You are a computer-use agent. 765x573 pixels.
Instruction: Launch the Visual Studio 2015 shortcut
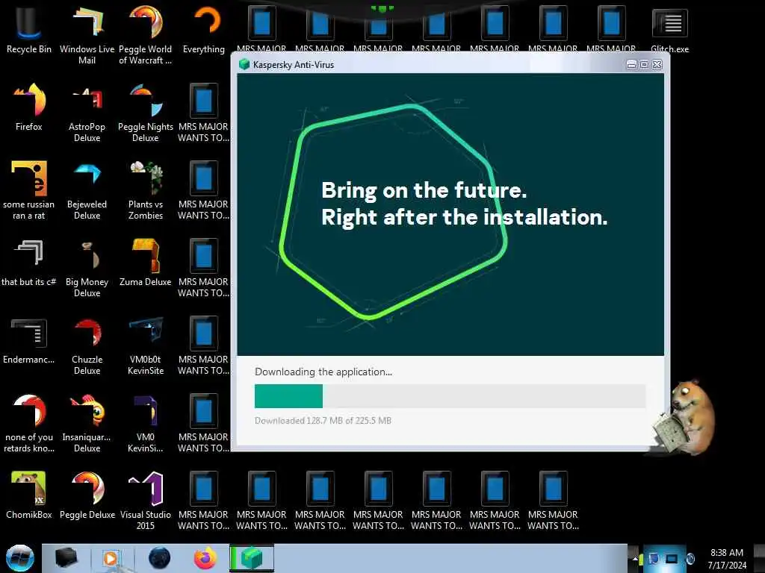pyautogui.click(x=146, y=501)
